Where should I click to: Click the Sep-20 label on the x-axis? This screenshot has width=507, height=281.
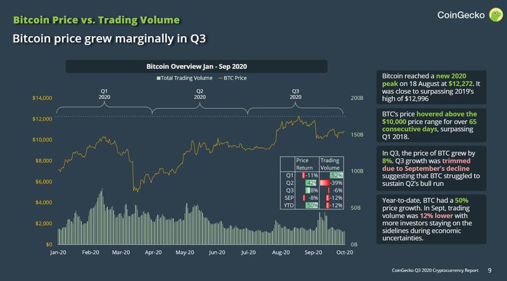(x=313, y=253)
